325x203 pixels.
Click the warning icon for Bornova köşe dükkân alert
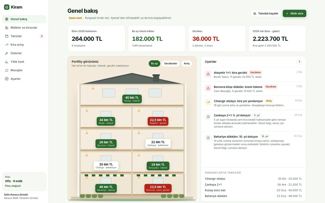tap(208, 88)
